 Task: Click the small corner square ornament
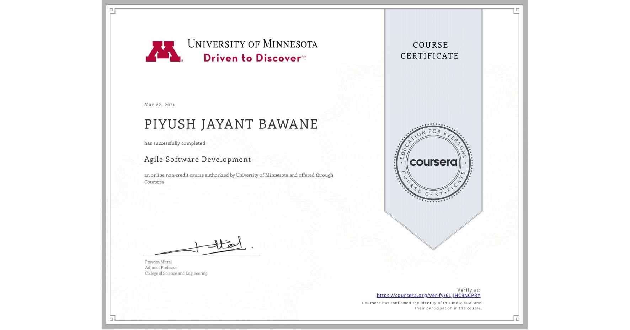[x=112, y=10]
